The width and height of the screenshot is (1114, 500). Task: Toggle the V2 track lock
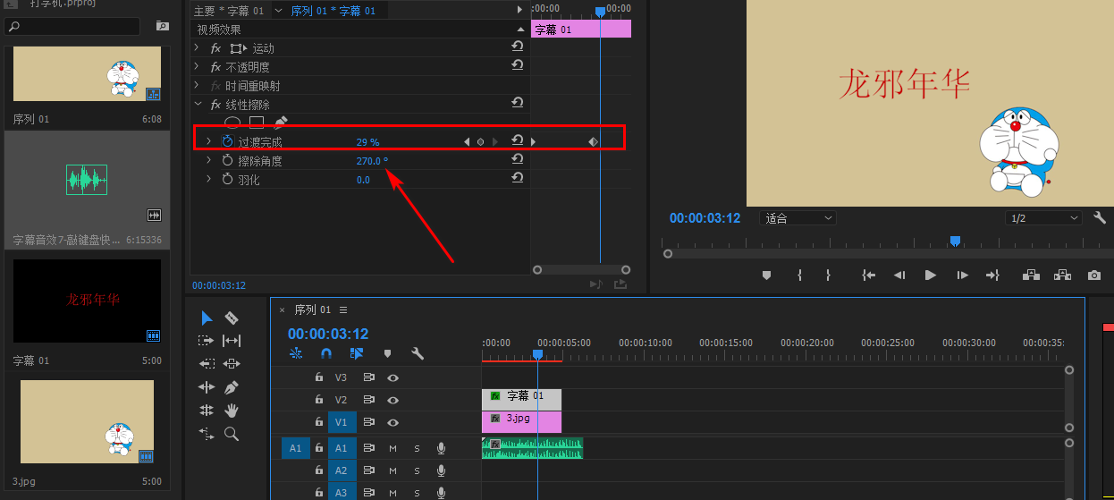[x=318, y=400]
